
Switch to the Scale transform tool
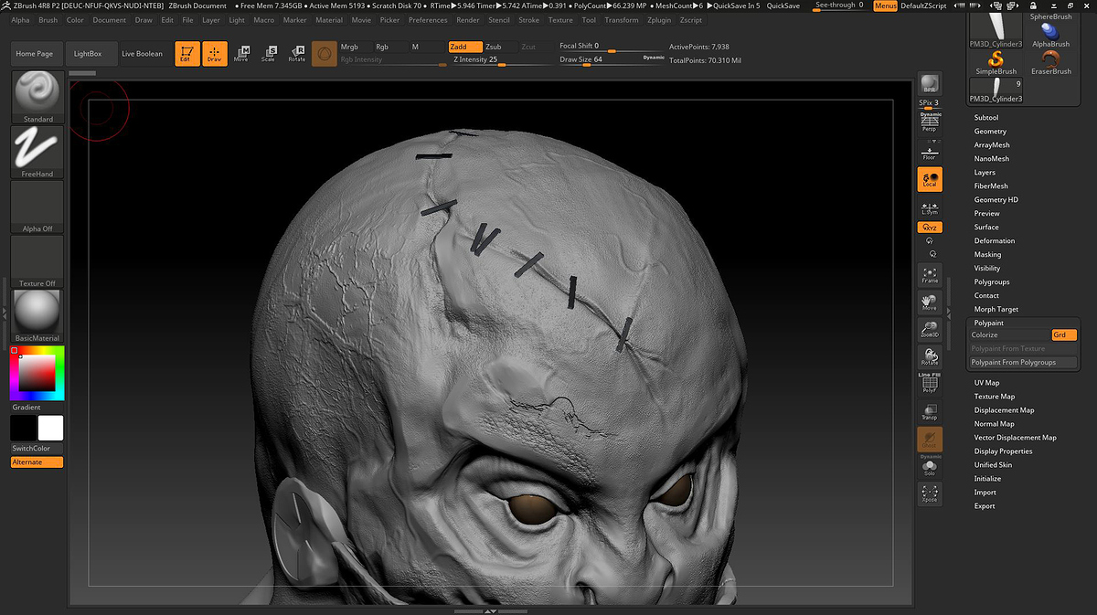[x=269, y=54]
